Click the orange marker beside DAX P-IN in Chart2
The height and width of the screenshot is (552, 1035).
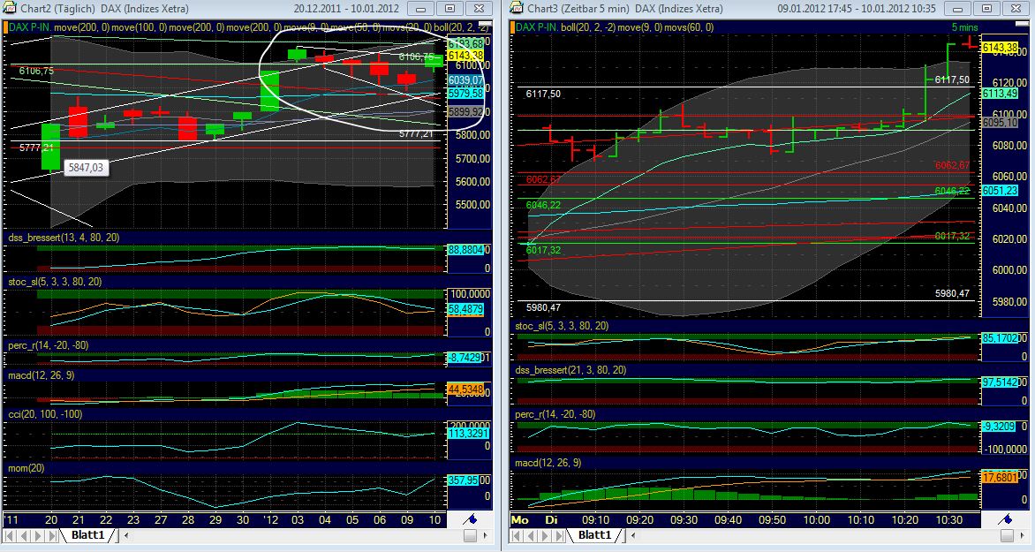tap(6, 26)
